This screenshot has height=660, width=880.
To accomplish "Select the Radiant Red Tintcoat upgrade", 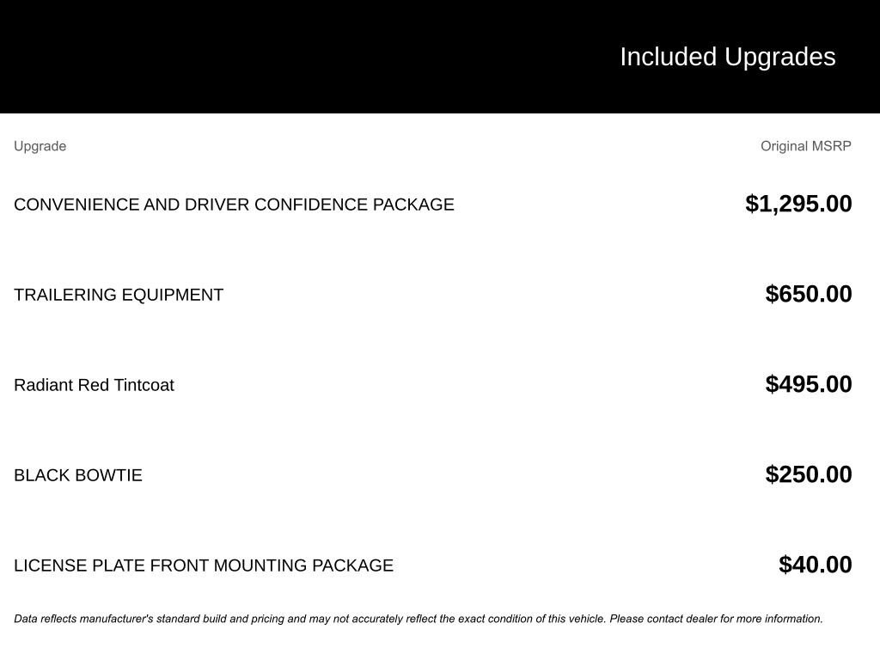I will pyautogui.click(x=94, y=385).
